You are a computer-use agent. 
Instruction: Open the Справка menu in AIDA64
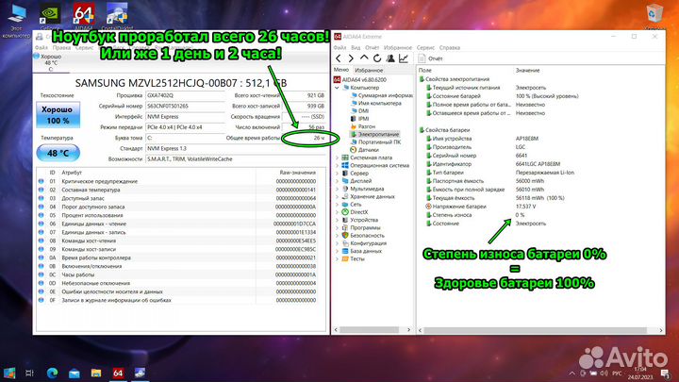(450, 48)
